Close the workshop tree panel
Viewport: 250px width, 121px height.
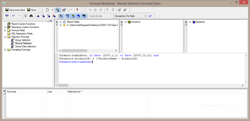(x=51, y=21)
